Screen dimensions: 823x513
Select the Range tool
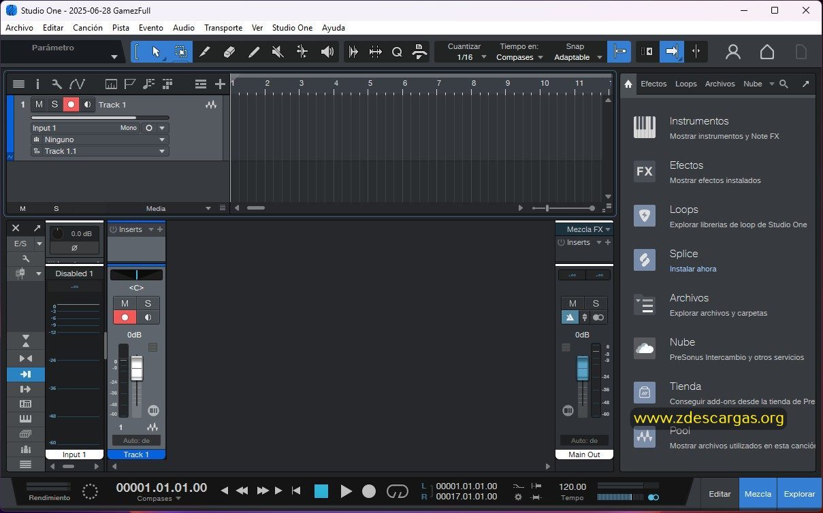(x=180, y=52)
